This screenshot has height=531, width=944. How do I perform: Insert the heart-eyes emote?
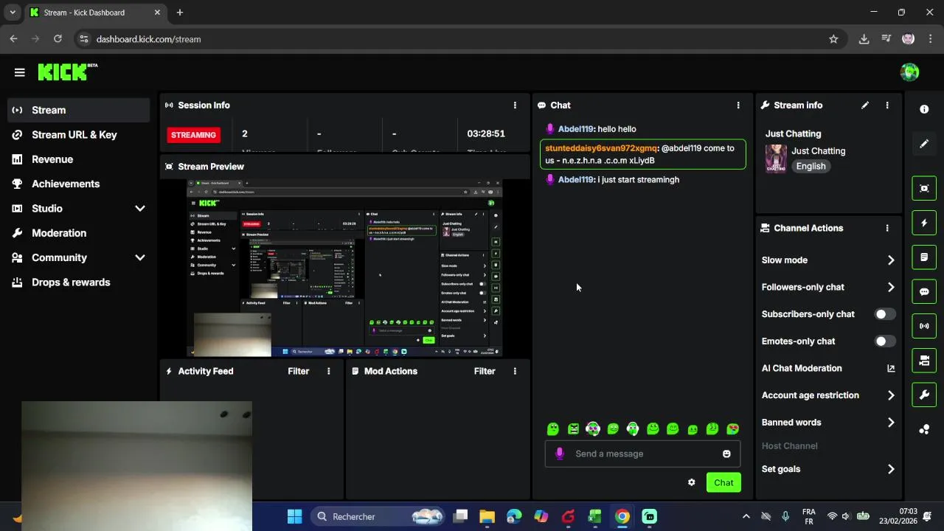(x=732, y=428)
